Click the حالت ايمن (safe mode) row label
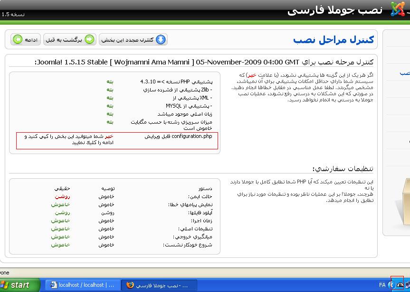This screenshot has width=410, height=292. point(200,197)
